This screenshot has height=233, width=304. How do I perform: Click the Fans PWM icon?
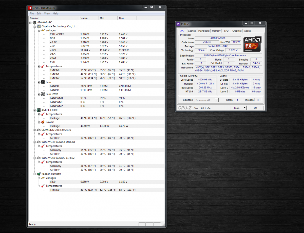43,94
